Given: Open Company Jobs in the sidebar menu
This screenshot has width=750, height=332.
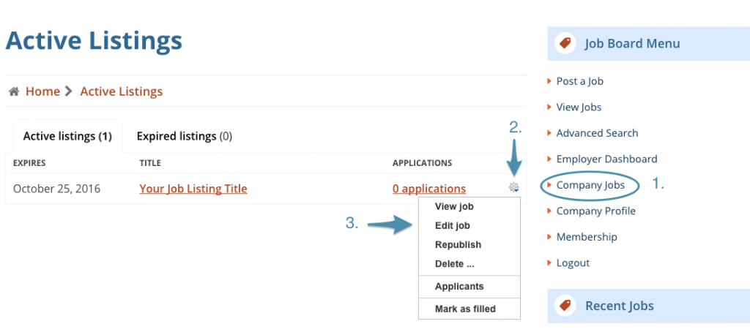Looking at the screenshot, I should point(590,185).
